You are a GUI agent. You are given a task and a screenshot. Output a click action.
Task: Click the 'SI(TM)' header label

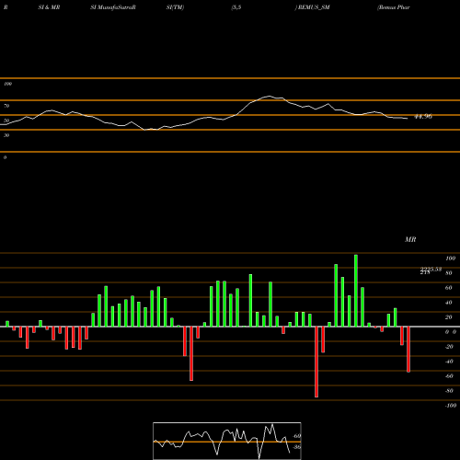point(175,7)
